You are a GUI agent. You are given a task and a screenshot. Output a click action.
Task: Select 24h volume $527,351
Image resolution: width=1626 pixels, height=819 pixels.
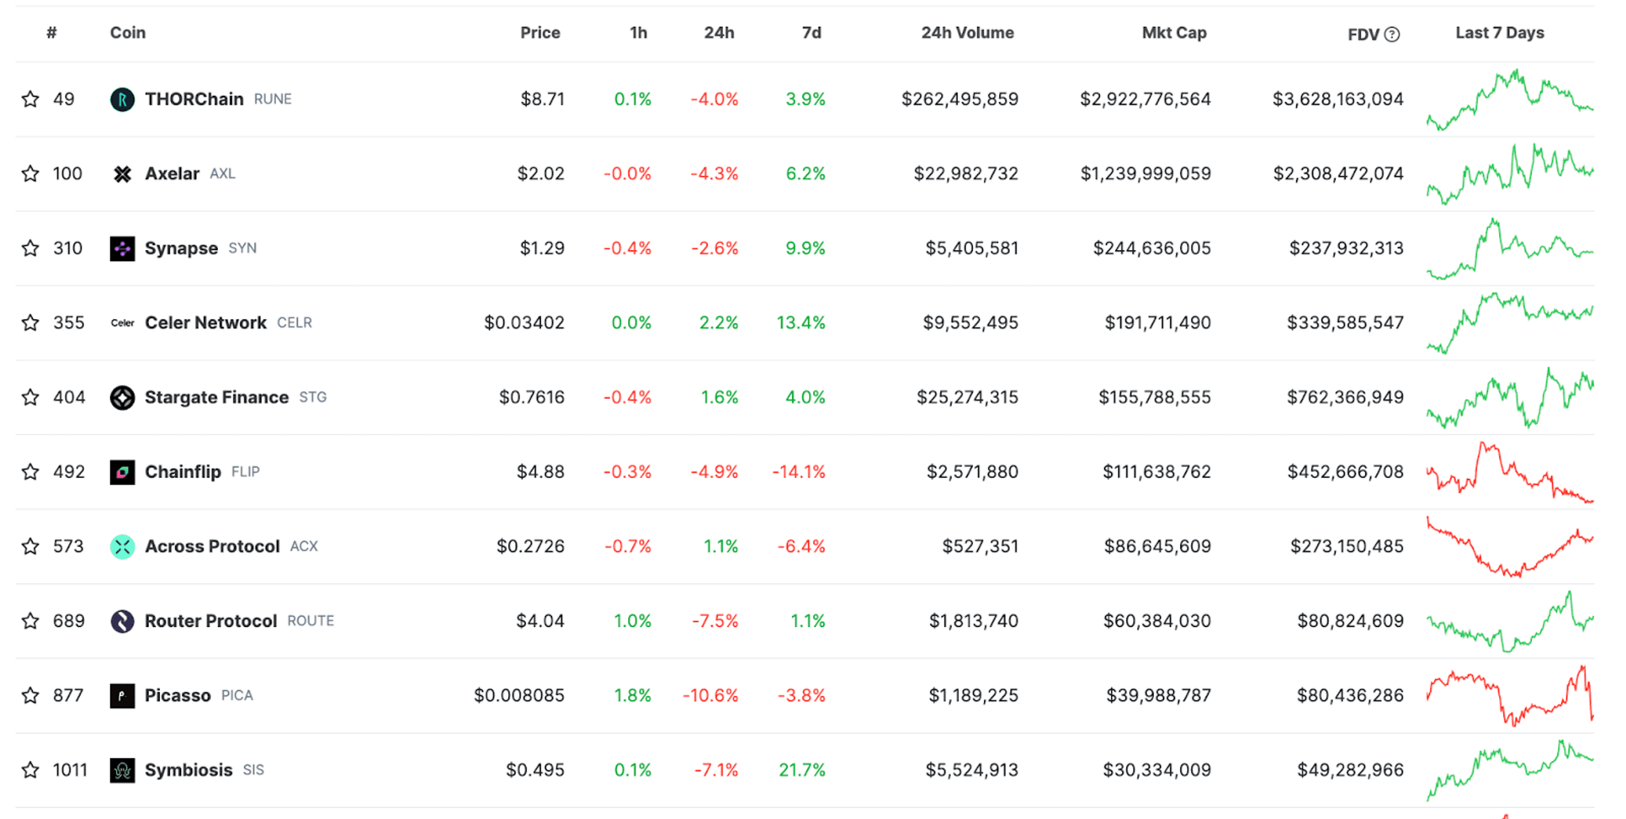pyautogui.click(x=979, y=546)
